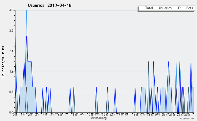
Task: Click the x-axis label '11 h'
Action: click(98, 114)
